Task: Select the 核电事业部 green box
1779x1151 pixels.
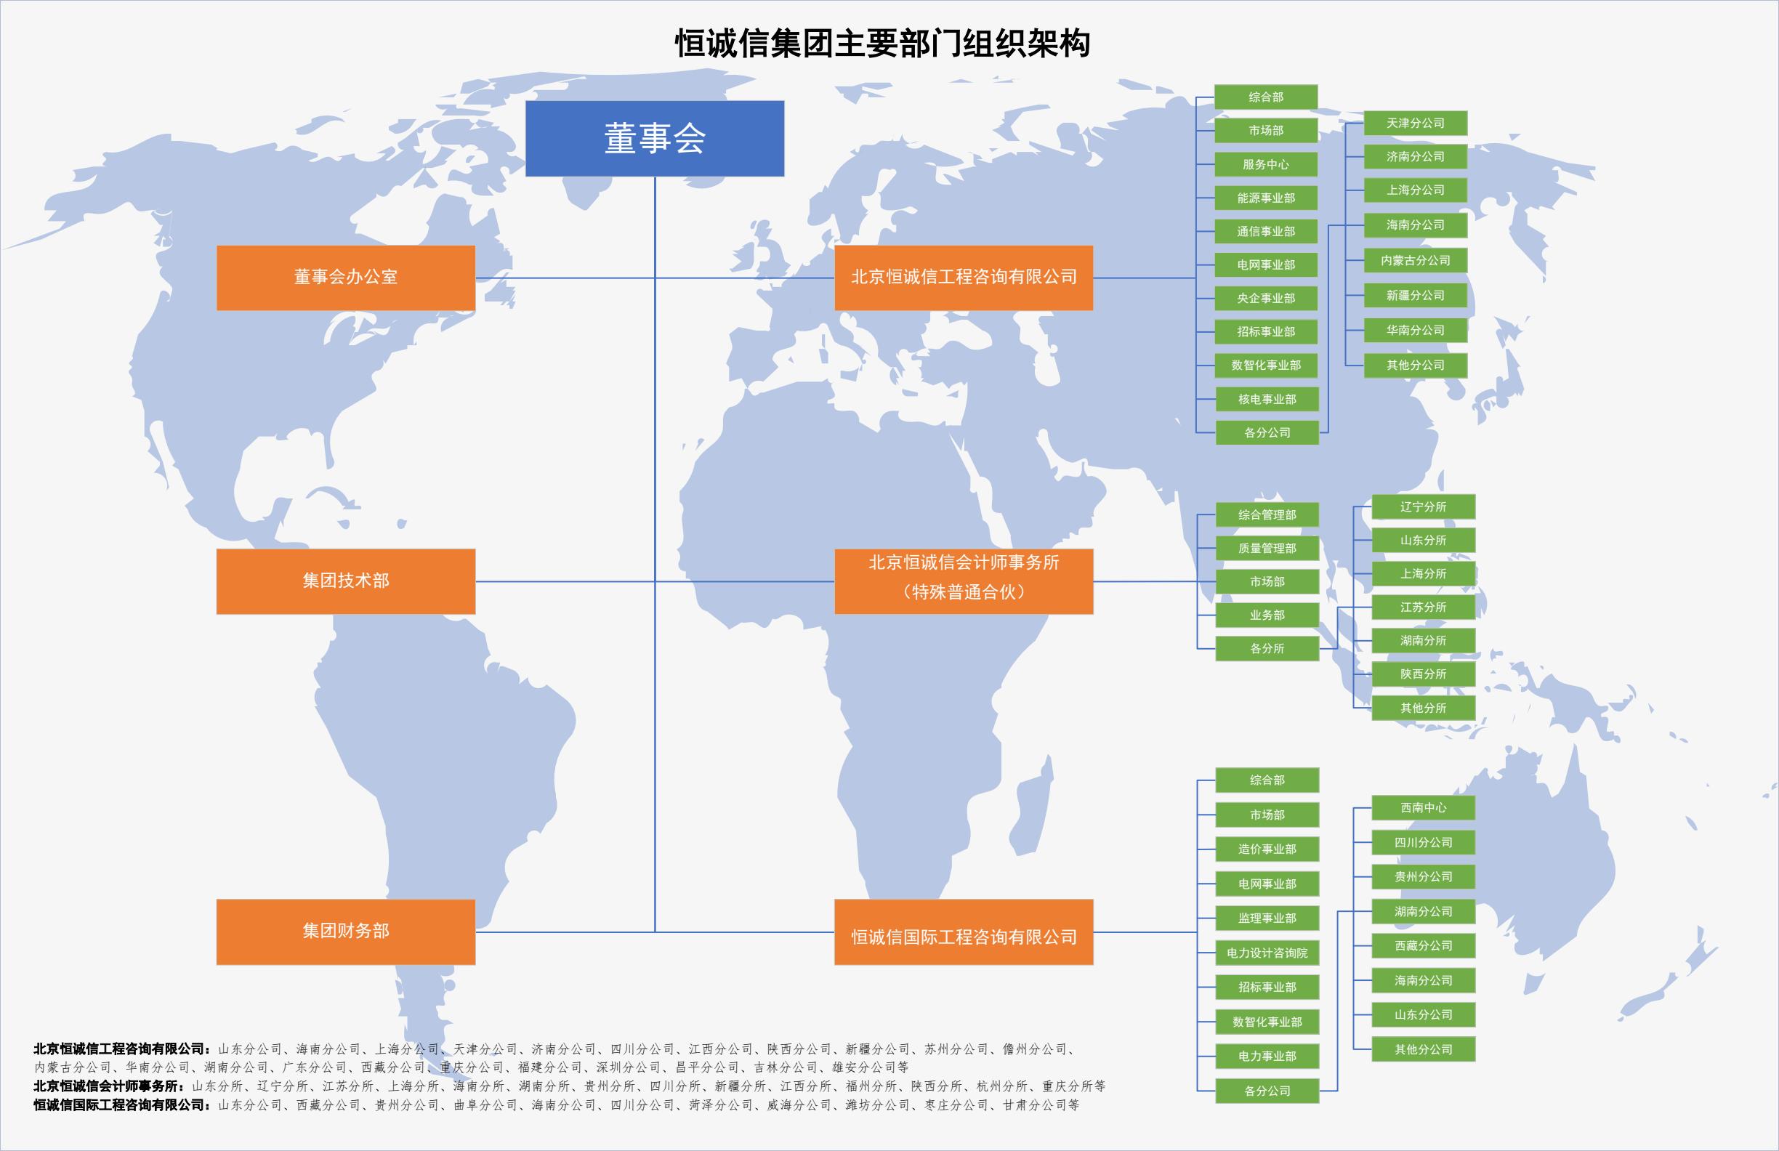Action: tap(1267, 400)
